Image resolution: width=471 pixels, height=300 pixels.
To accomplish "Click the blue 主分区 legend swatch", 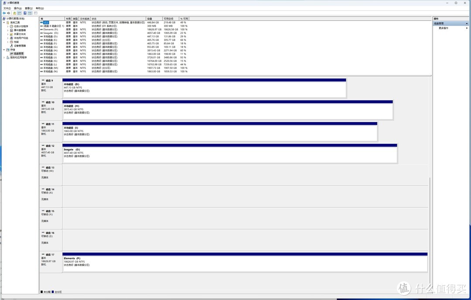I will 53,292.
